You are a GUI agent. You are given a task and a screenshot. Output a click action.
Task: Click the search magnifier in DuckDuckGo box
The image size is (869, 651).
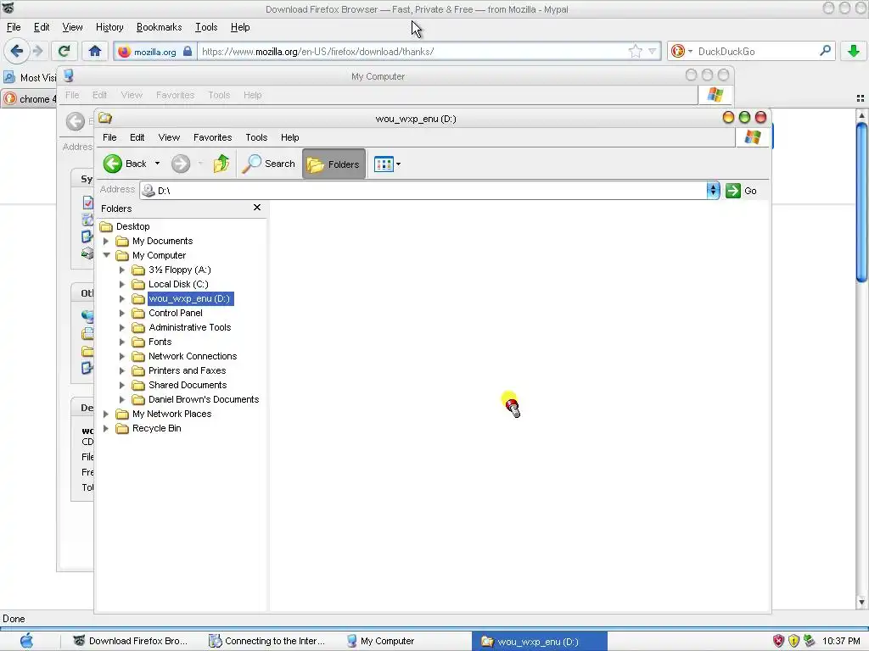click(x=825, y=51)
